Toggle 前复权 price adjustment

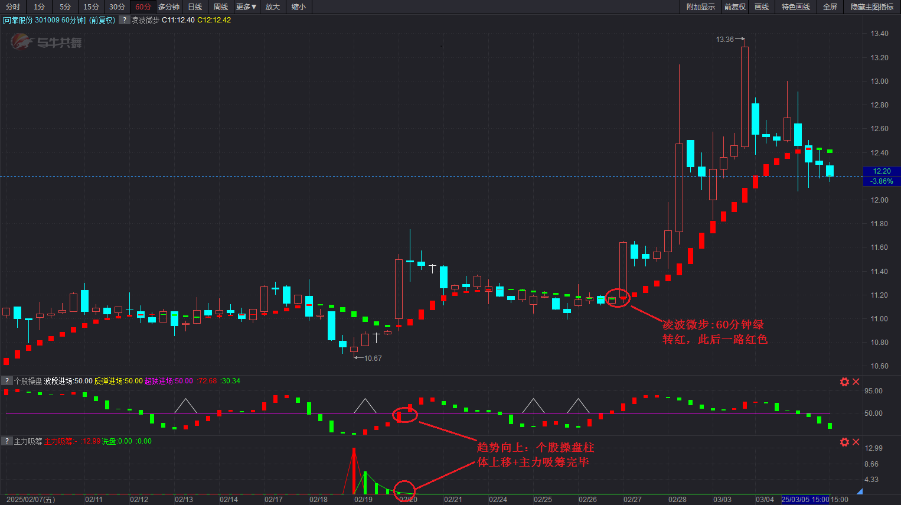point(735,7)
